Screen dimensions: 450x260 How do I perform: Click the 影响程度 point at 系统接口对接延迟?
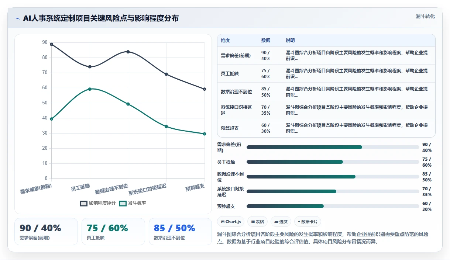point(166,74)
